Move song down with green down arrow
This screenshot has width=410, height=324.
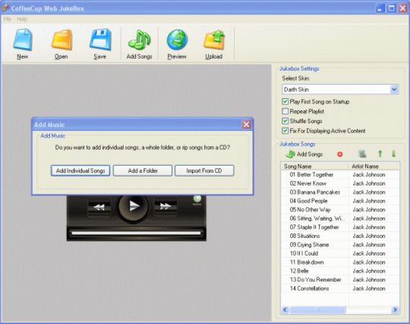click(x=393, y=154)
